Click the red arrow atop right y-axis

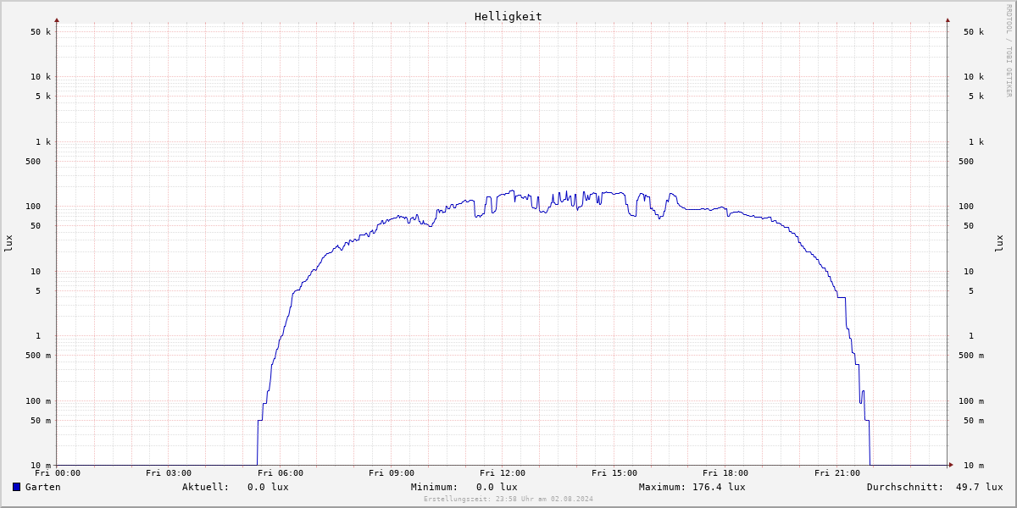948,19
